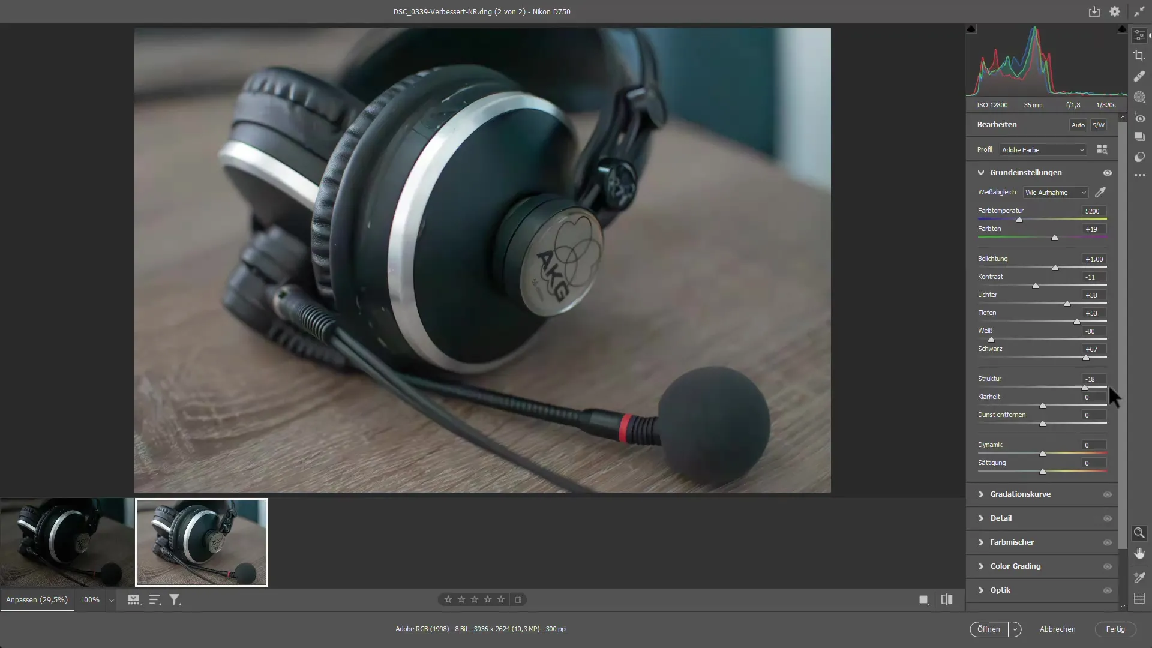The image size is (1152, 648).
Task: Open the Öffnen button options arrow
Action: coord(1015,629)
